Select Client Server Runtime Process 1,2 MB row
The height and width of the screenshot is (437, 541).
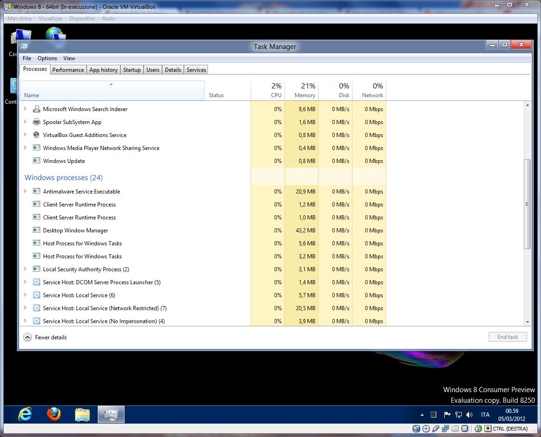point(203,204)
